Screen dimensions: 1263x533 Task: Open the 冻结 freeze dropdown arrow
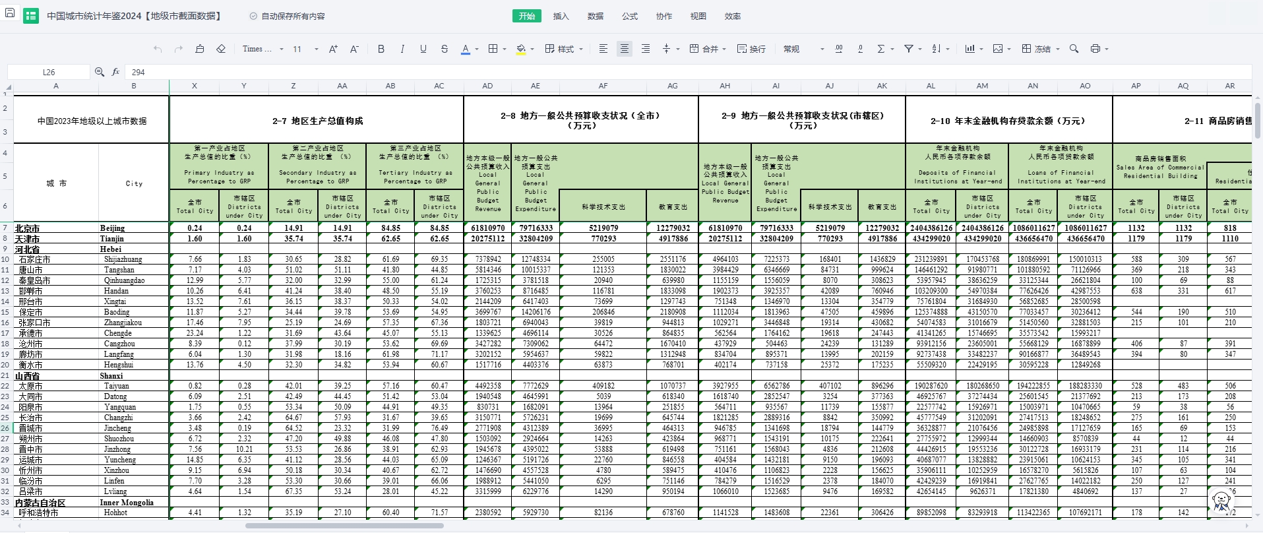pos(1057,49)
